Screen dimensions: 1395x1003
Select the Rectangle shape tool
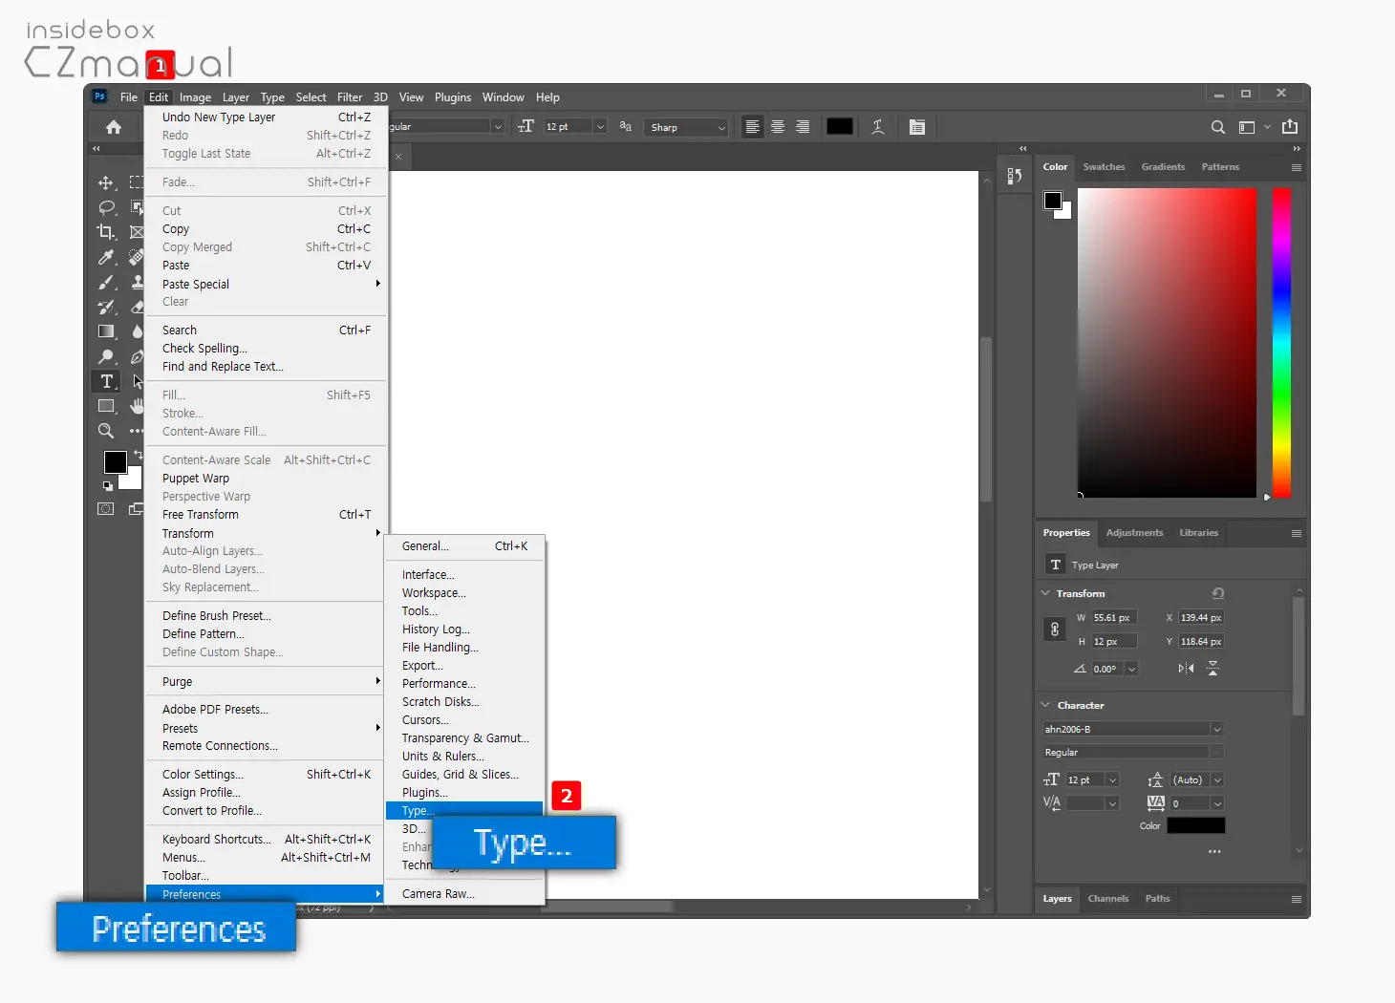coord(106,406)
